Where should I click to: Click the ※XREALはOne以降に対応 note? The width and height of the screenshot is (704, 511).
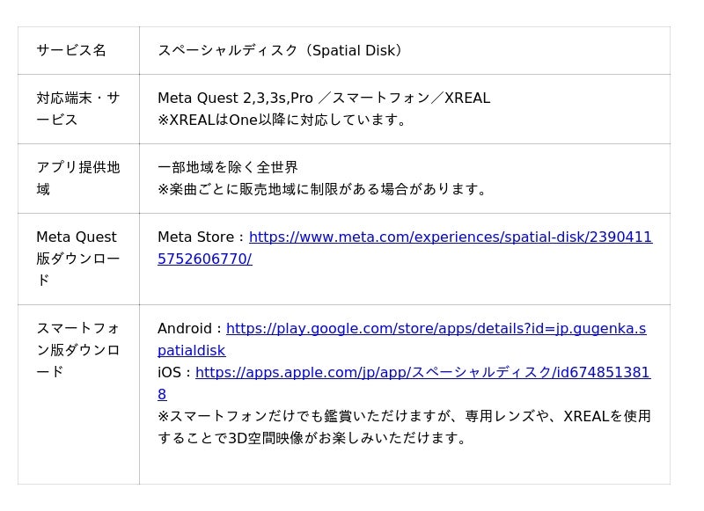pyautogui.click(x=282, y=120)
